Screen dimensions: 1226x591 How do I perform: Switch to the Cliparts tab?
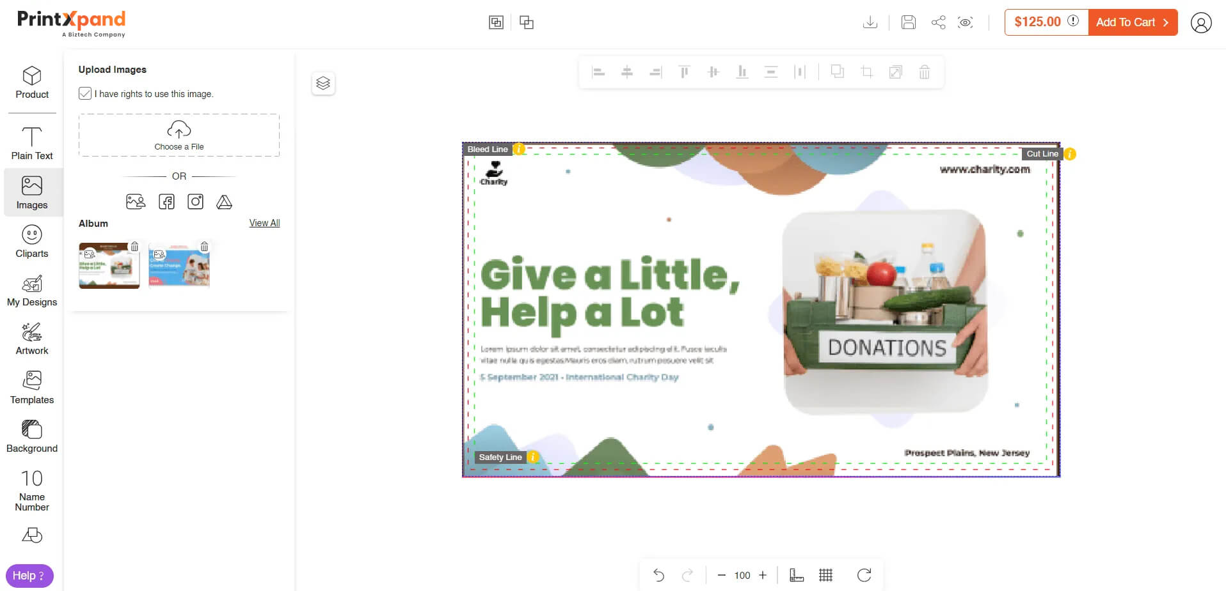click(x=32, y=242)
